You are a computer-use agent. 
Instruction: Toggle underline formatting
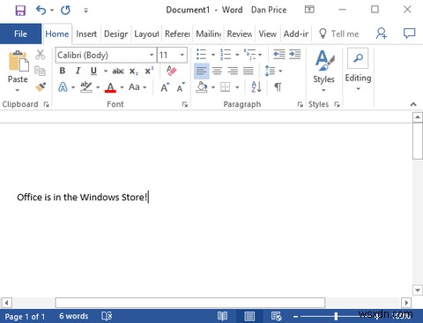(x=93, y=71)
